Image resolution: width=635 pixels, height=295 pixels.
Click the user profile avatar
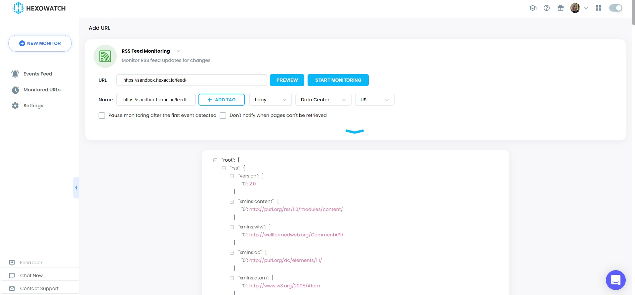point(575,8)
